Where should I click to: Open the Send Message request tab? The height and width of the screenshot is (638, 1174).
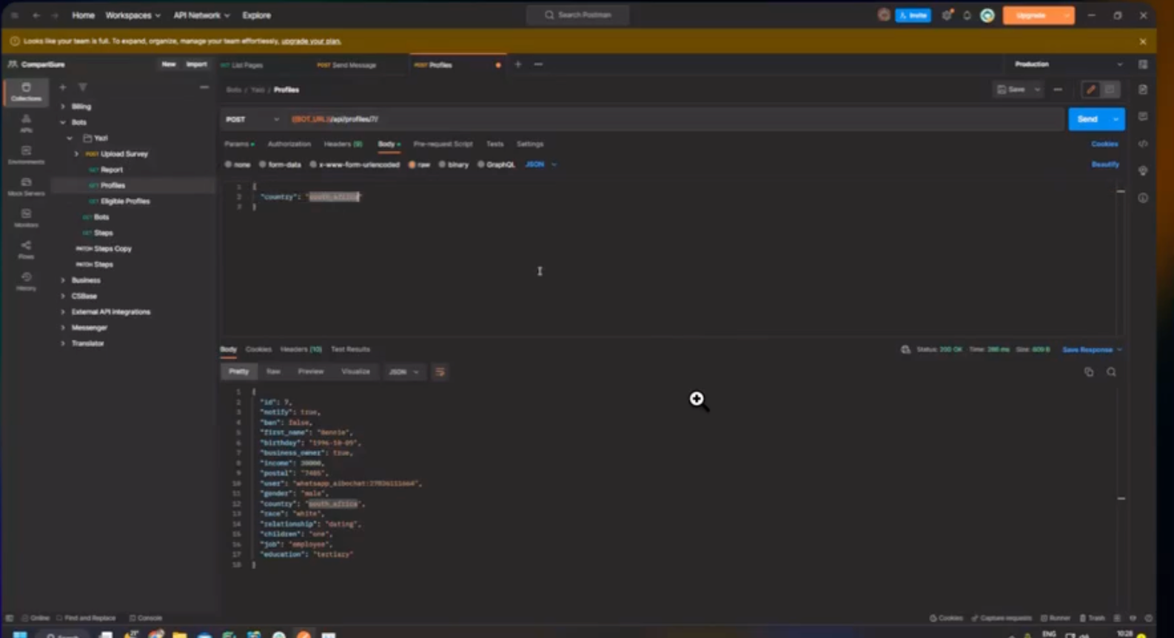(346, 65)
